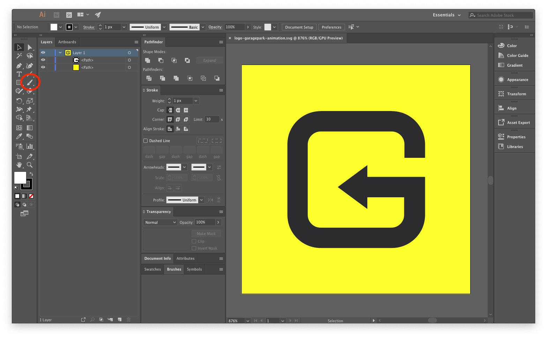Select the Round Join corner option
Image resolution: width=547 pixels, height=338 pixels.
coord(178,119)
